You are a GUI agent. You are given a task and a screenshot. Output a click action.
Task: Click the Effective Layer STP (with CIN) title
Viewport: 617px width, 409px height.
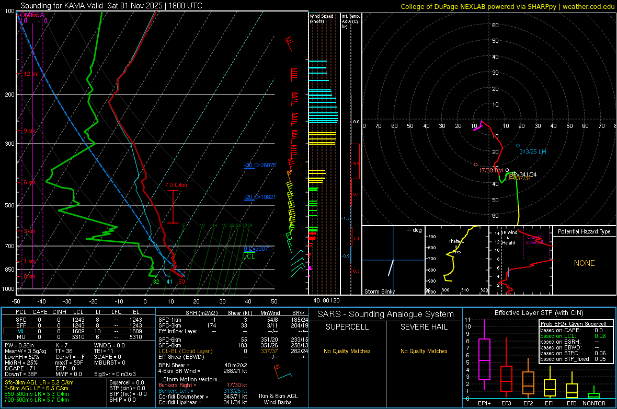pos(539,313)
